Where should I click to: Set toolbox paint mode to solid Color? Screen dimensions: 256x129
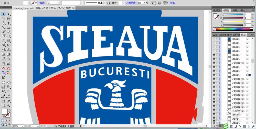3,121
